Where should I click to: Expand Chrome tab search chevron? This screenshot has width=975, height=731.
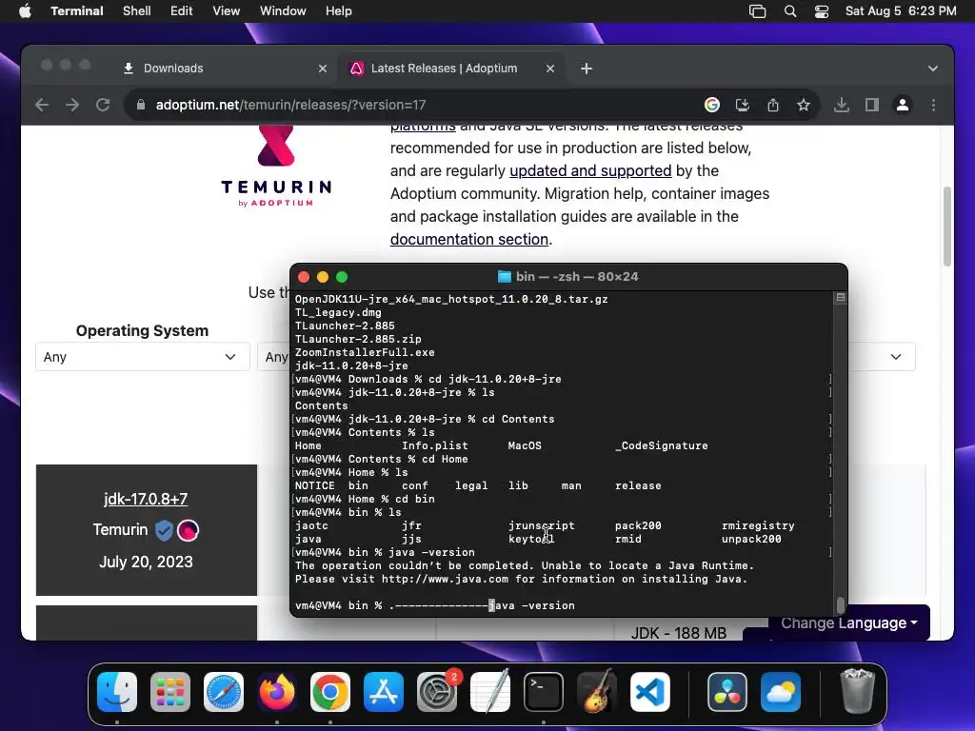pyautogui.click(x=933, y=69)
